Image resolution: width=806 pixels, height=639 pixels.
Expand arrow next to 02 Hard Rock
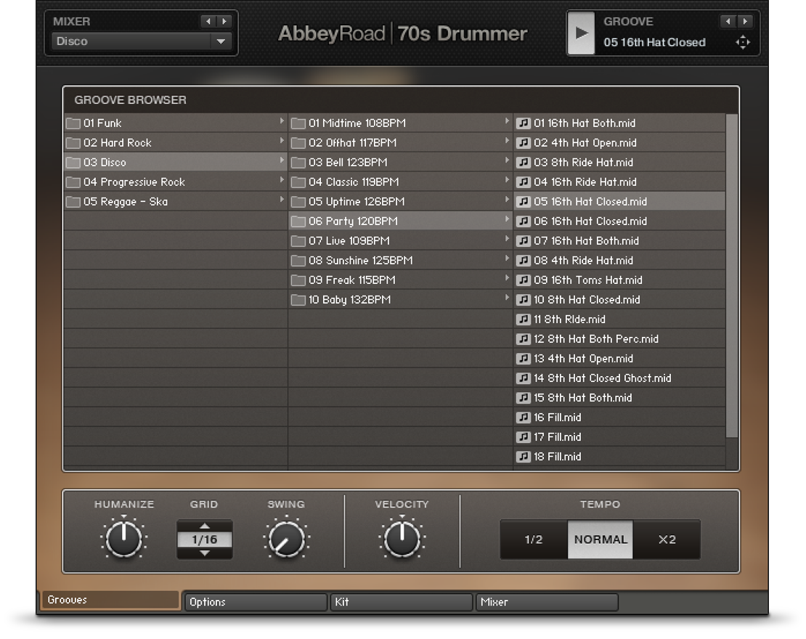(282, 141)
